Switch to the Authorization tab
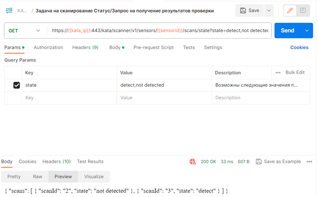The width and height of the screenshot is (318, 197). pos(48,47)
